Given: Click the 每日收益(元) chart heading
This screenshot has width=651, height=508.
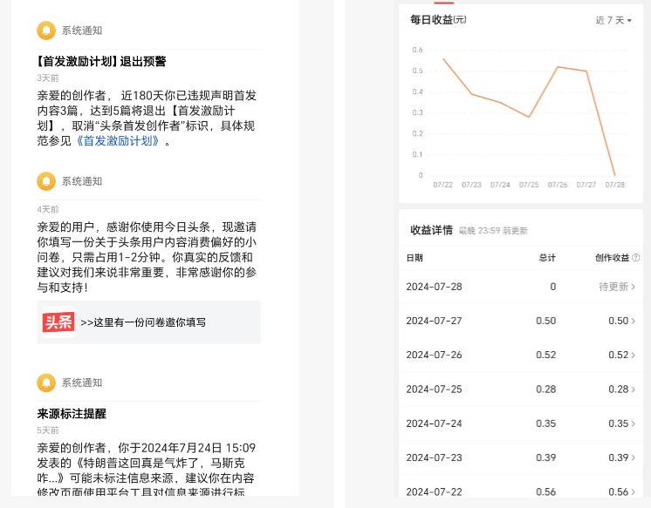Looking at the screenshot, I should point(438,19).
